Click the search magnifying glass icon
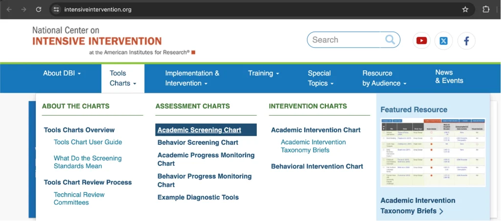This screenshot has width=501, height=221. pyautogui.click(x=390, y=40)
